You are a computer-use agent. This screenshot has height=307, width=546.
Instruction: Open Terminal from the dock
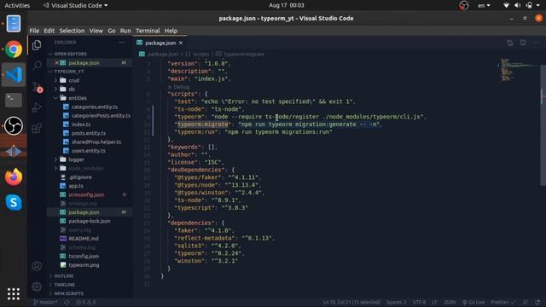tap(14, 101)
